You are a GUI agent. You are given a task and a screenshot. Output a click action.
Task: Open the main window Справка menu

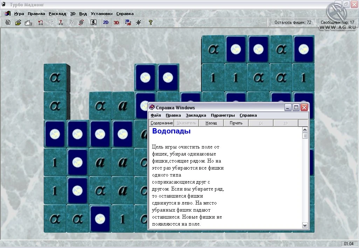pos(125,14)
